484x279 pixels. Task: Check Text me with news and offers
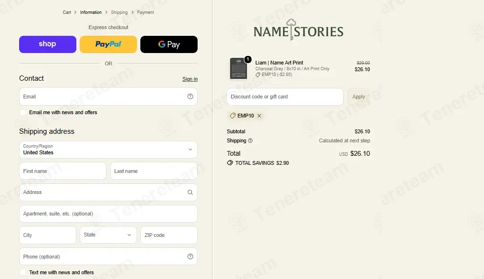23,272
